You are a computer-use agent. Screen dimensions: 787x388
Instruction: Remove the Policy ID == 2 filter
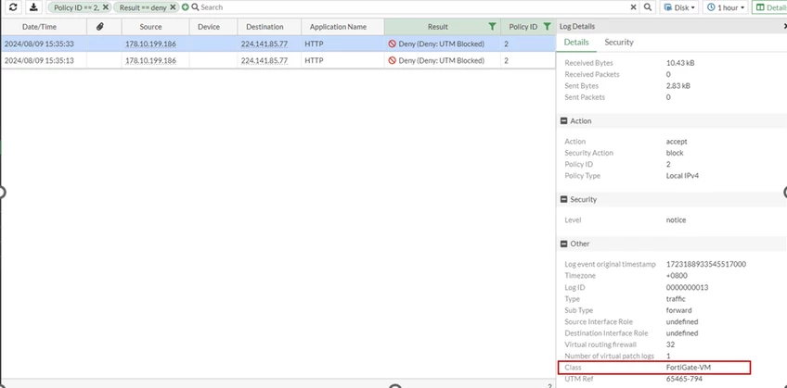coord(106,7)
